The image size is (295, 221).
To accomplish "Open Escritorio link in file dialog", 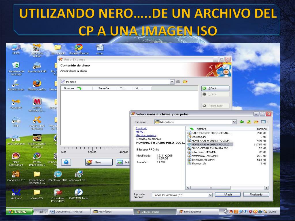I will 141,128.
